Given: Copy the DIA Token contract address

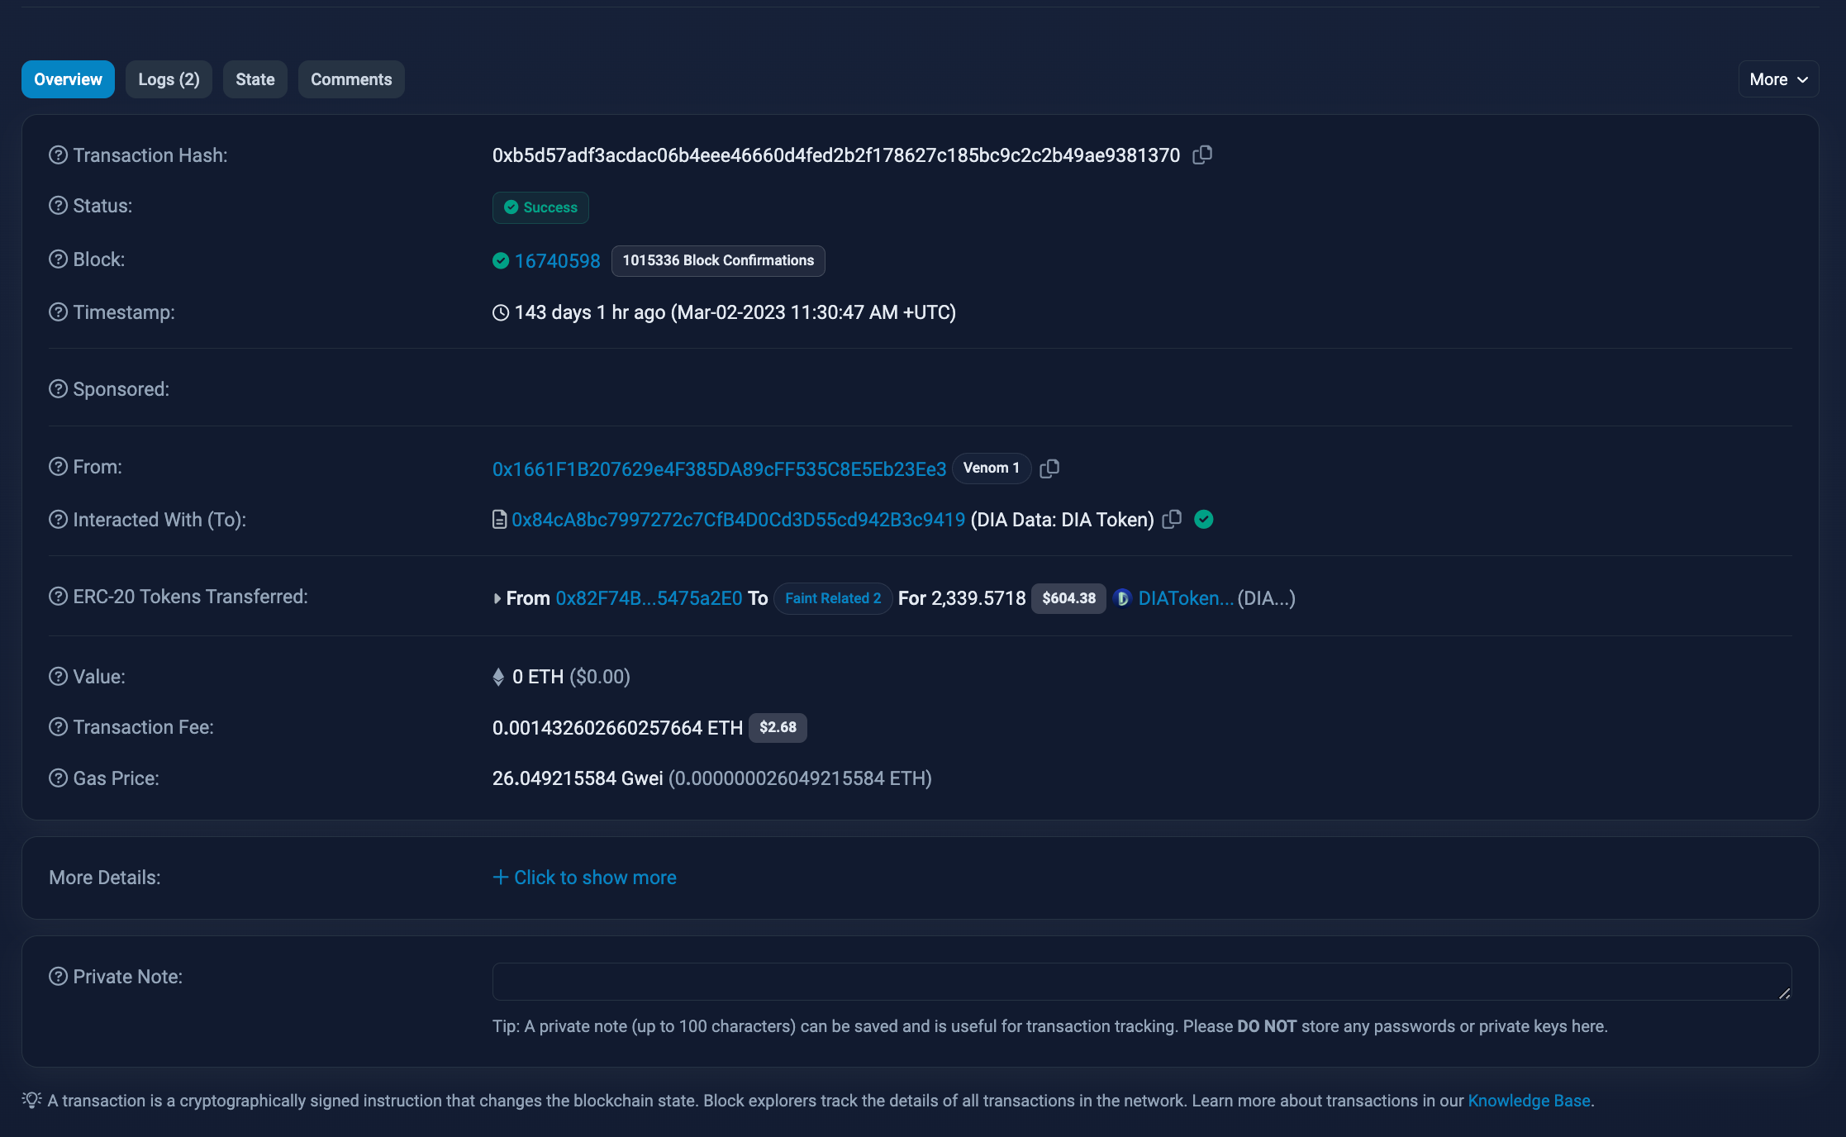Looking at the screenshot, I should tap(1172, 520).
